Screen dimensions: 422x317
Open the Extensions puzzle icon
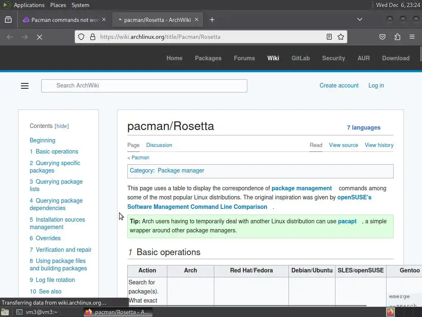pyautogui.click(x=397, y=37)
